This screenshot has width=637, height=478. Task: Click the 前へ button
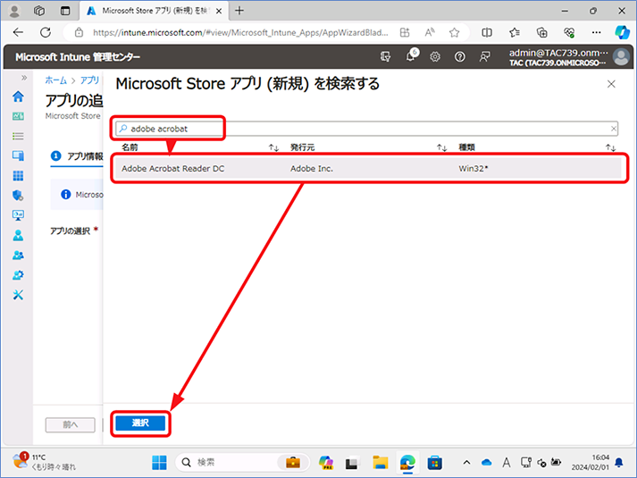pos(71,424)
